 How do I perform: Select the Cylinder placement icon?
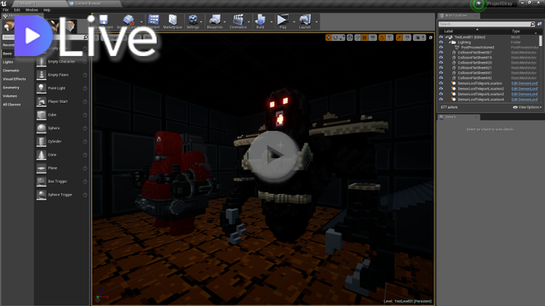click(x=42, y=142)
